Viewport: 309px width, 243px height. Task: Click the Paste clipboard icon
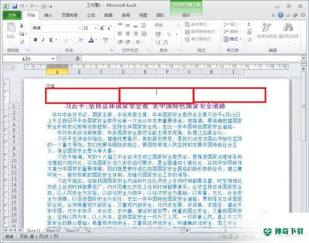click(x=11, y=27)
